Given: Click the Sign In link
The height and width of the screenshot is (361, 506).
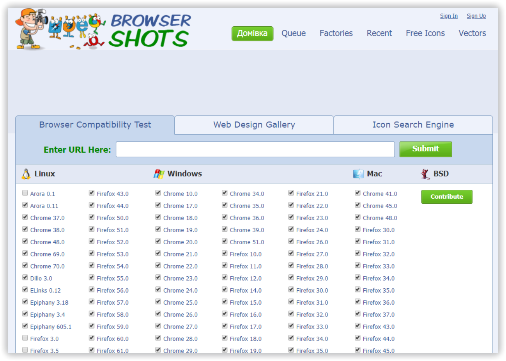Looking at the screenshot, I should click(449, 16).
